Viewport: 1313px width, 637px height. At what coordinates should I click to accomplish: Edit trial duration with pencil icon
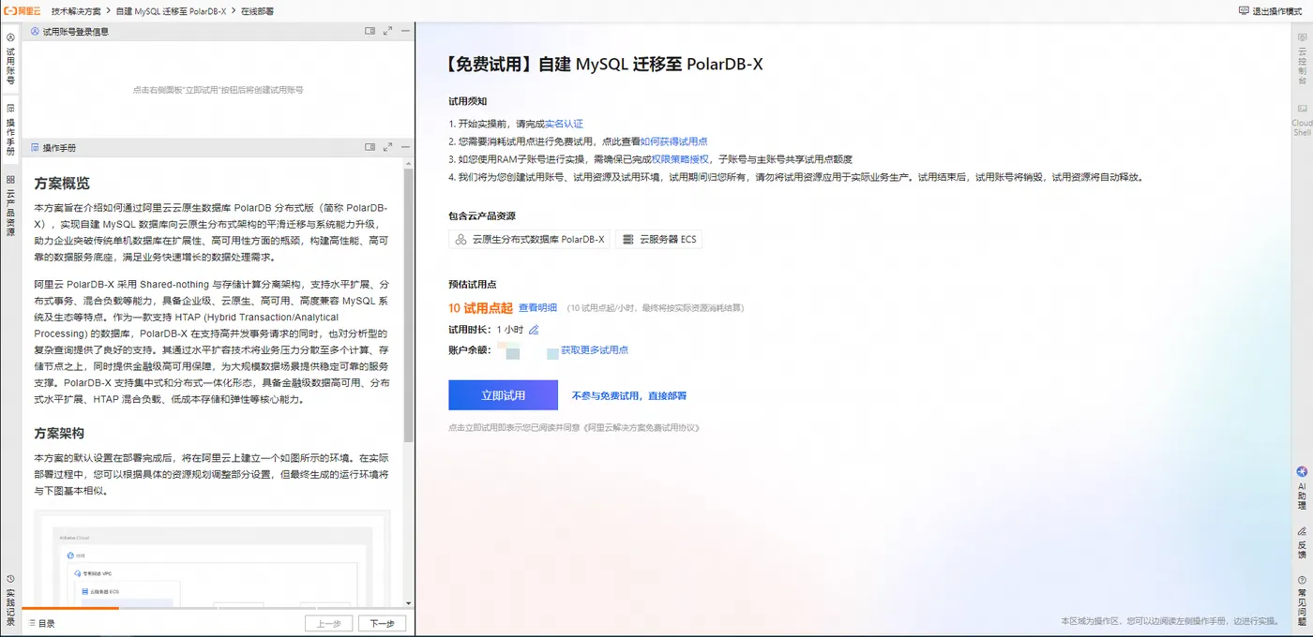534,330
